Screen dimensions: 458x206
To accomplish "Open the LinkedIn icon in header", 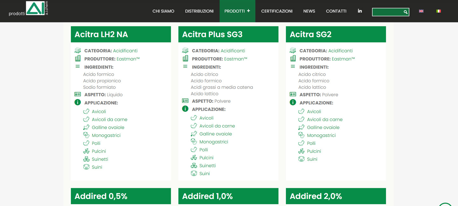I will [360, 11].
